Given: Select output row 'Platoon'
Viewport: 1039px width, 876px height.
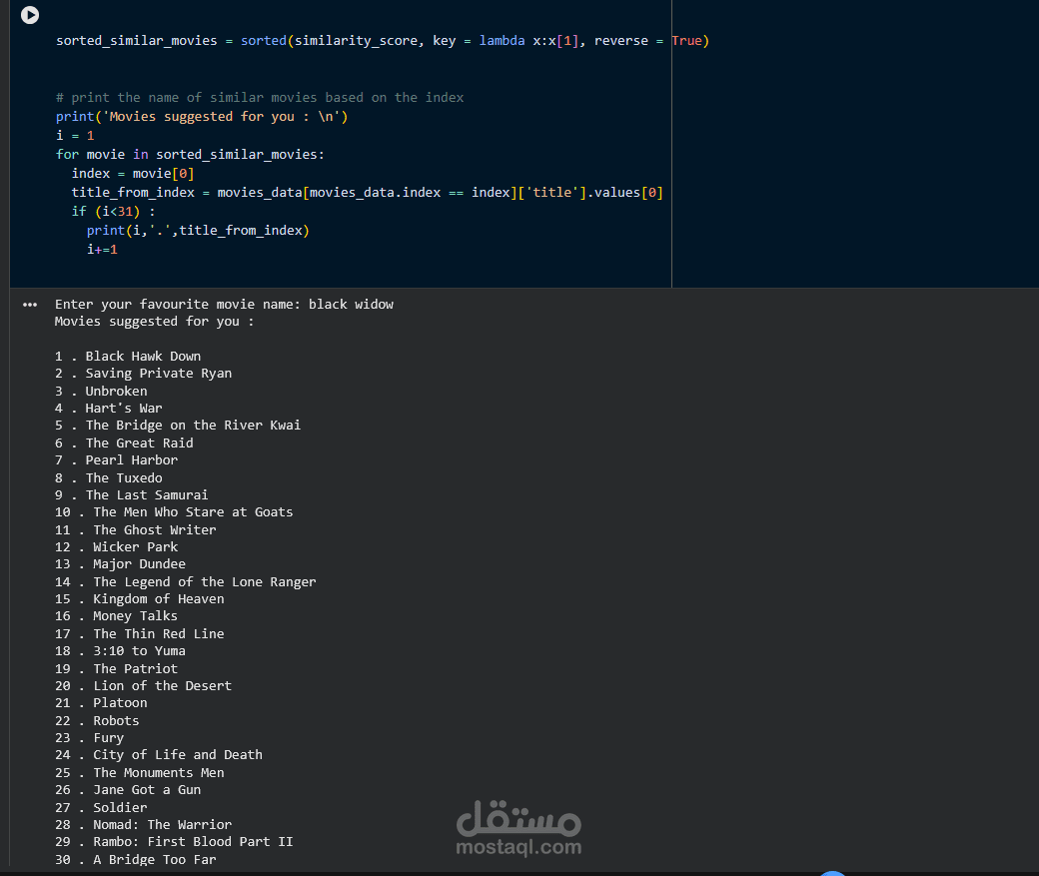Looking at the screenshot, I should click(101, 703).
